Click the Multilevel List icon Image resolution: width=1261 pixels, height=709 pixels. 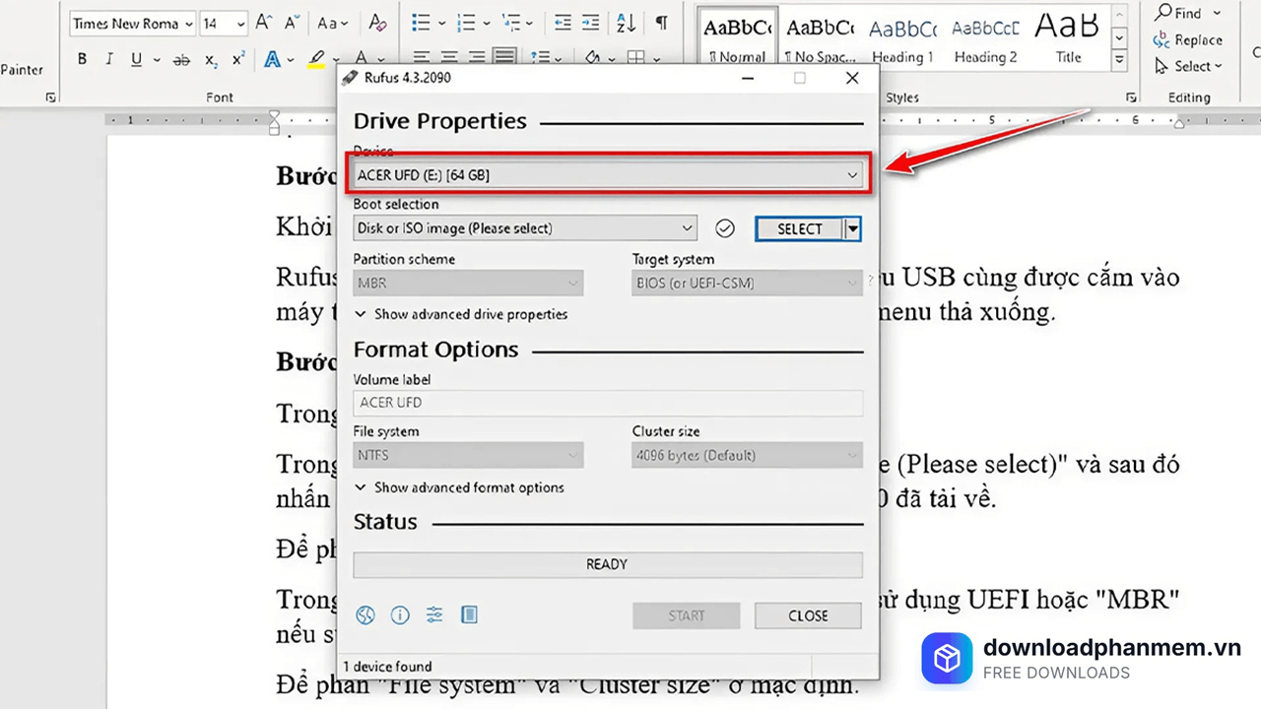(510, 23)
